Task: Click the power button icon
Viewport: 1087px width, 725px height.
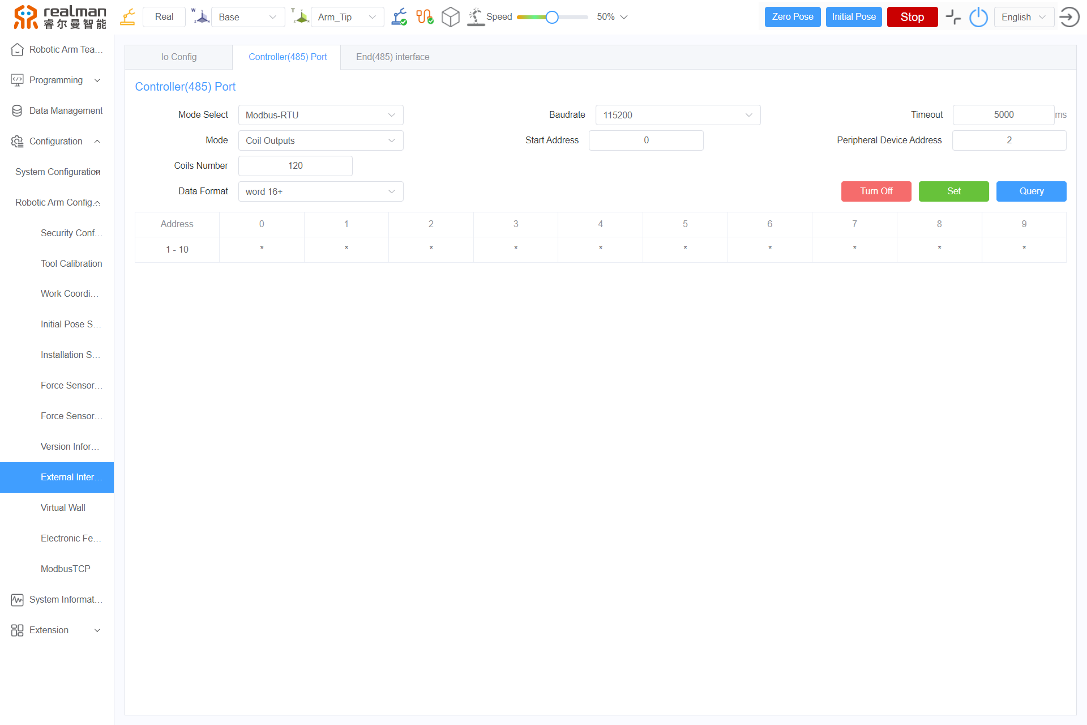Action: [978, 17]
